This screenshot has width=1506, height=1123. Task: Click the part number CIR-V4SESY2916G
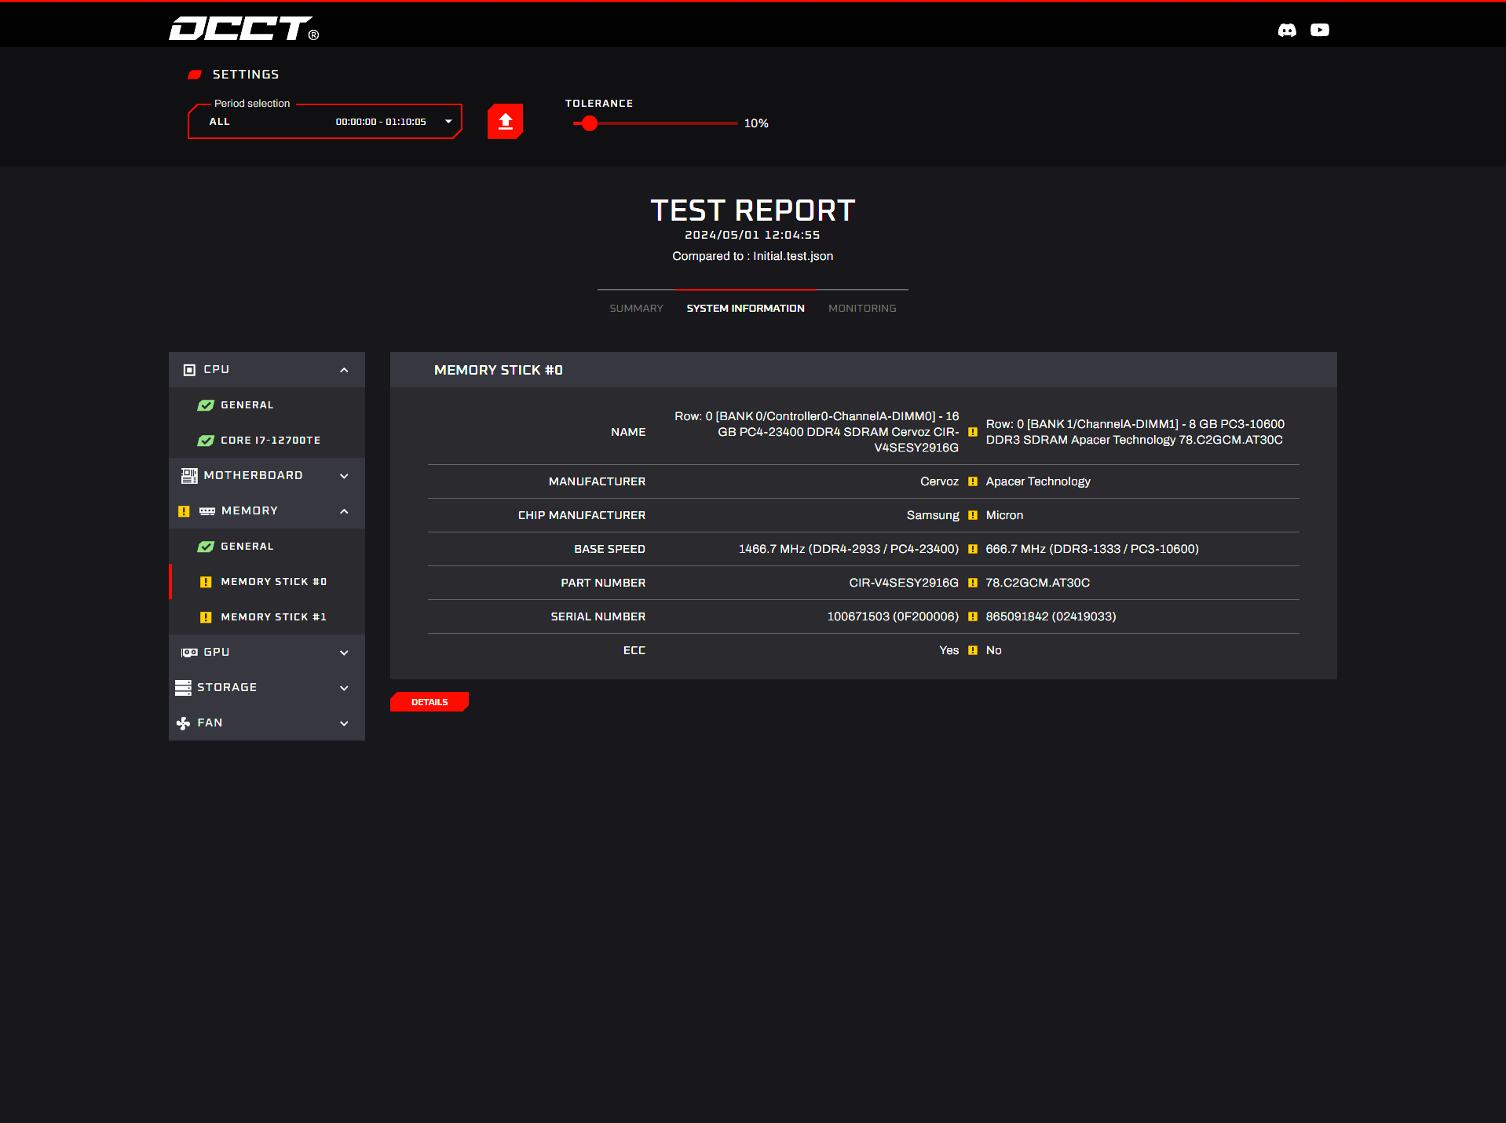click(x=904, y=583)
